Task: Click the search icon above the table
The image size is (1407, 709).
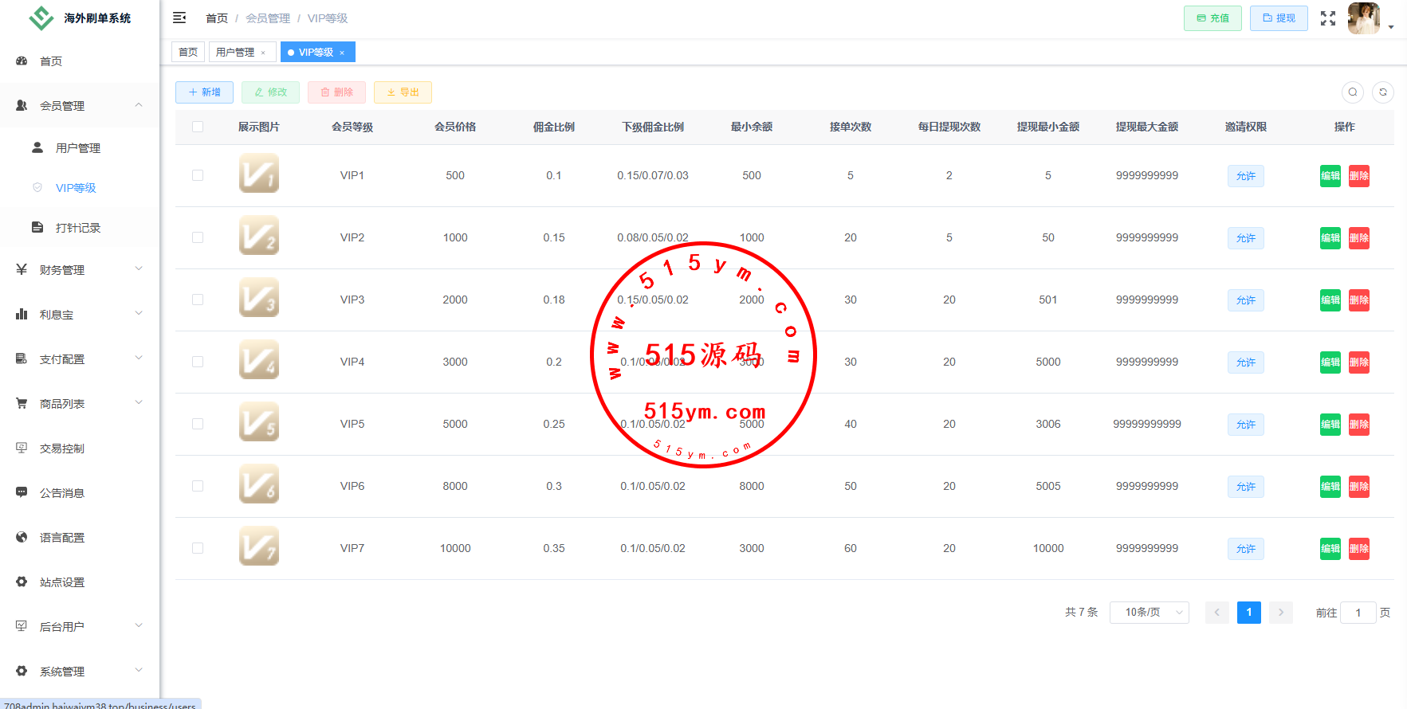Action: click(x=1352, y=92)
